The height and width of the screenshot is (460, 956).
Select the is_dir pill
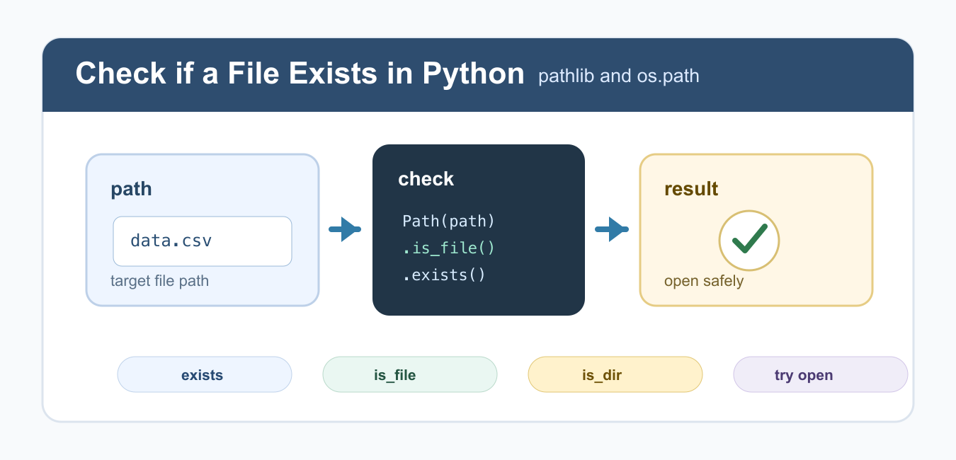[615, 374]
